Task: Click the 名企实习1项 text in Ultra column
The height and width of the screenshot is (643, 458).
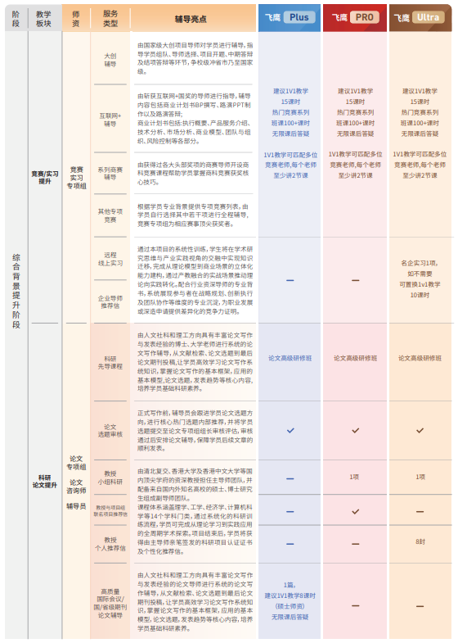Action: 419,263
